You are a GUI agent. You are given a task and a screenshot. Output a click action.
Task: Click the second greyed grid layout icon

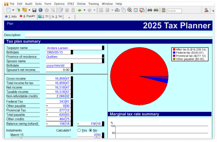pyautogui.click(x=107, y=10)
